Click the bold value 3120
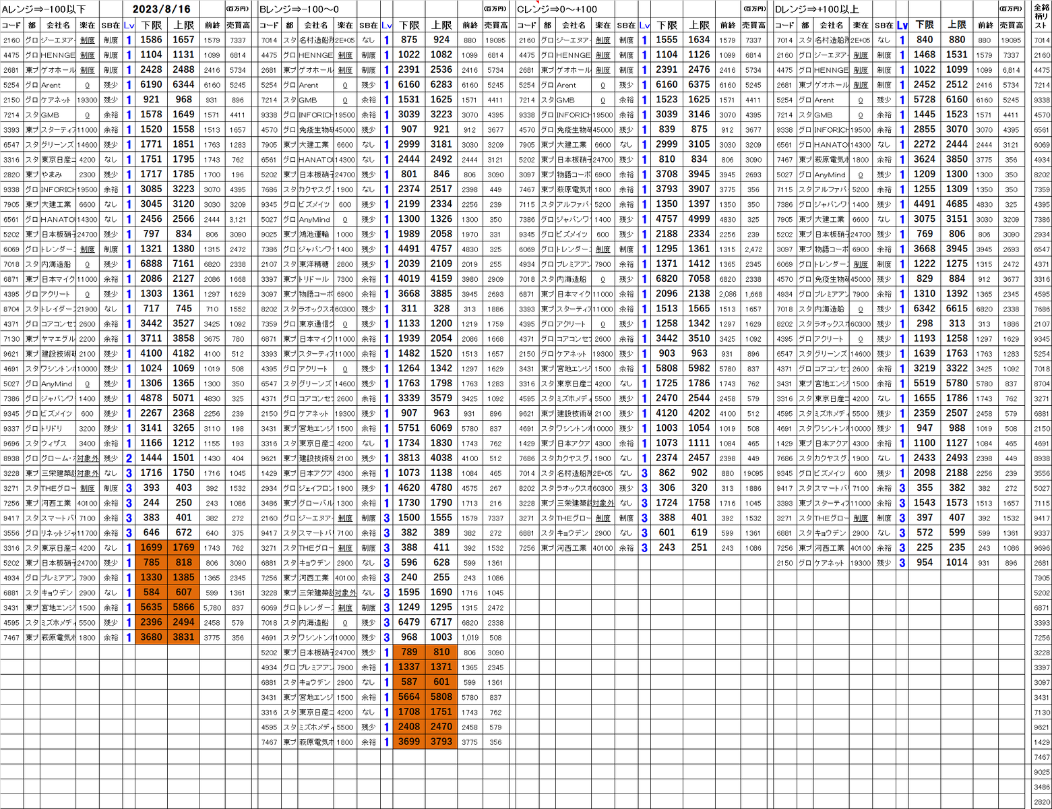The height and width of the screenshot is (809, 1052). [x=184, y=204]
